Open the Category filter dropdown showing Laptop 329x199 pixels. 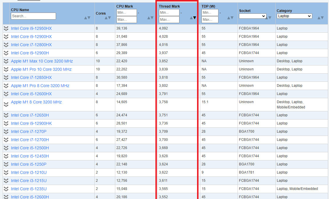(x=294, y=16)
